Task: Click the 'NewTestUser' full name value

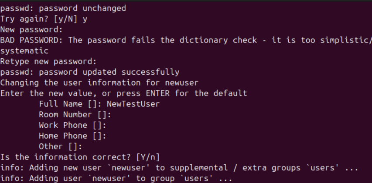Action: point(133,104)
